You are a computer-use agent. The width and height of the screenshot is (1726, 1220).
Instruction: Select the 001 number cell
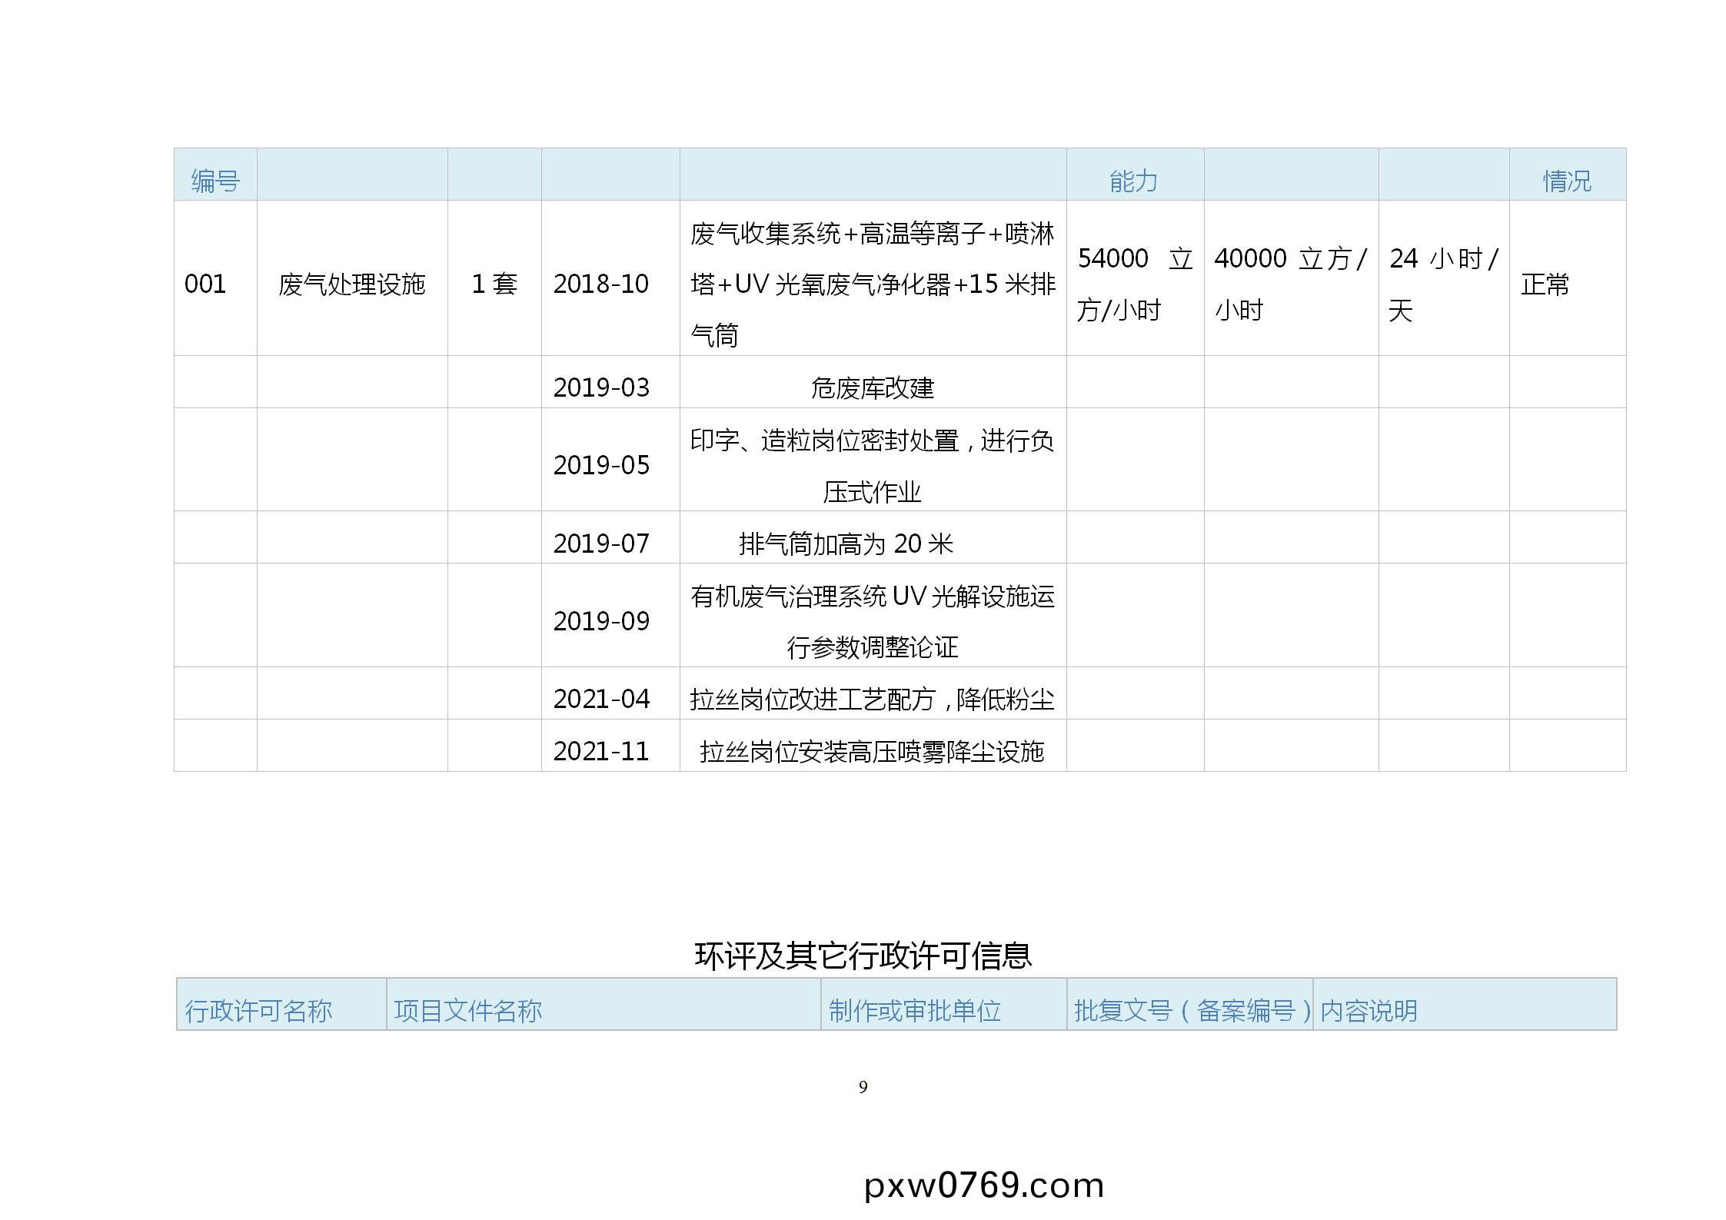click(205, 284)
